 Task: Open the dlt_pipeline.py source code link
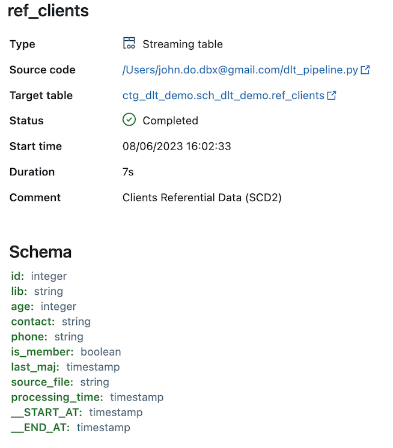tap(240, 70)
